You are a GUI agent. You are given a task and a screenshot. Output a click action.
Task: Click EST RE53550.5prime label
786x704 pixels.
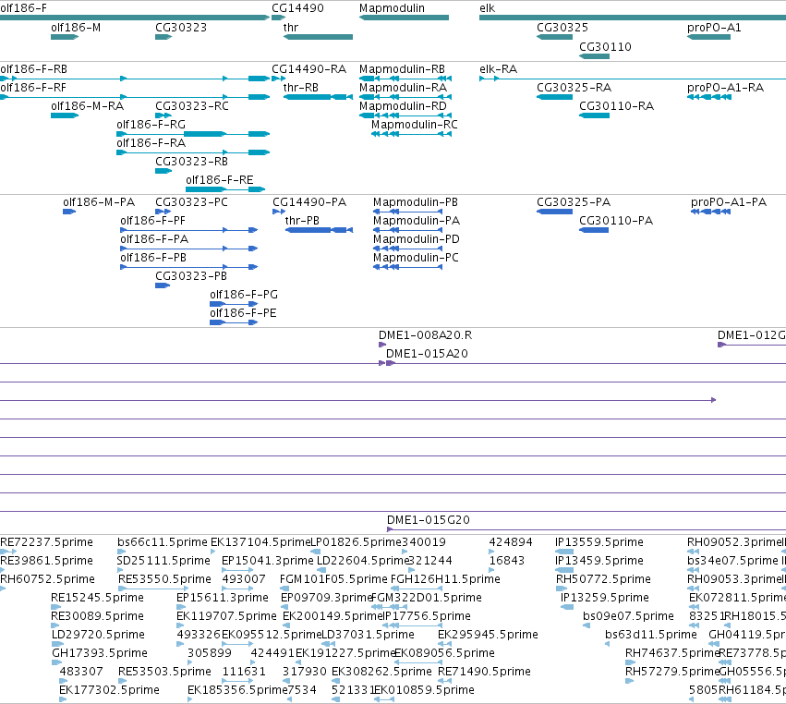click(164, 579)
